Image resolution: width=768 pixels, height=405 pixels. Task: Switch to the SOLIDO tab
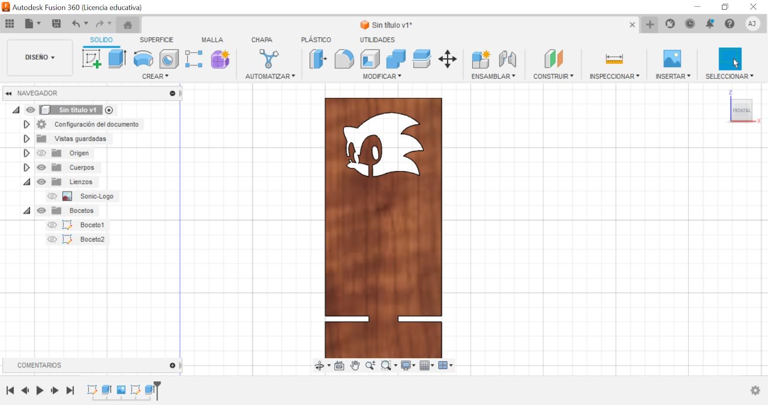101,40
